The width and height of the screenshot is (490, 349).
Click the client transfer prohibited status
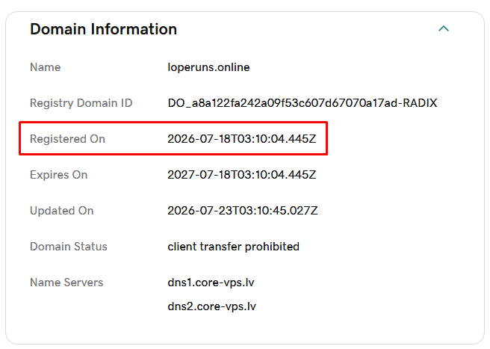[234, 247]
